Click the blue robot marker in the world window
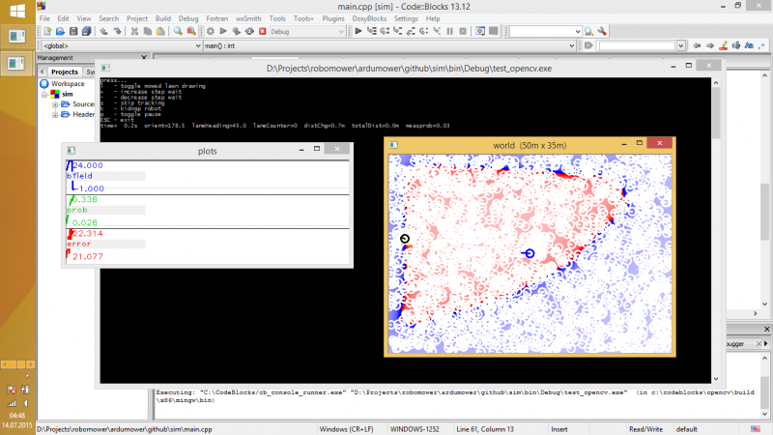 [x=529, y=253]
